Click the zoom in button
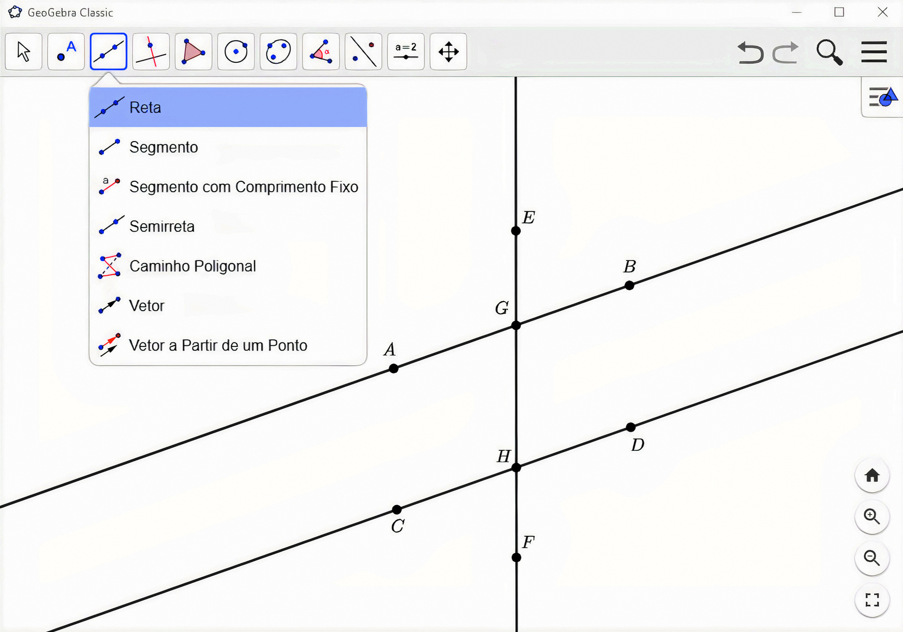903x632 pixels. [872, 517]
